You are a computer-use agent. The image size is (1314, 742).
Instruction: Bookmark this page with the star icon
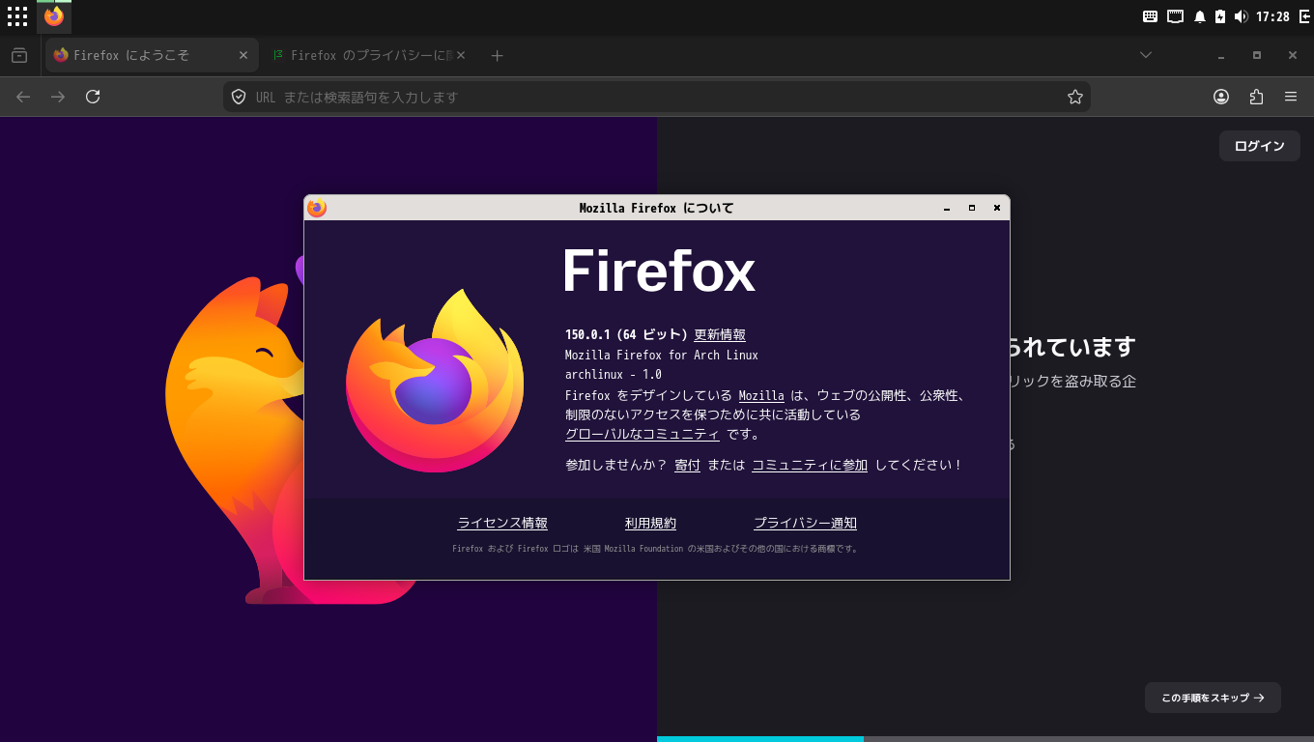pyautogui.click(x=1074, y=97)
